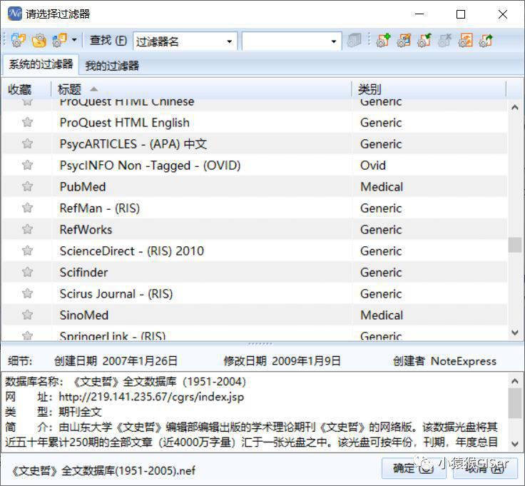Select the 系统的过滤器 tab

pos(40,65)
